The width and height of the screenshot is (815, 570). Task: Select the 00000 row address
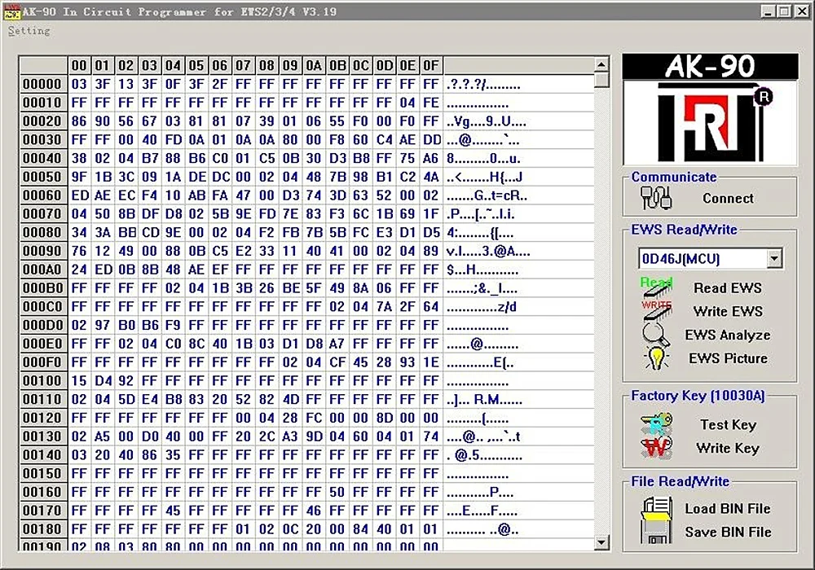(x=42, y=84)
